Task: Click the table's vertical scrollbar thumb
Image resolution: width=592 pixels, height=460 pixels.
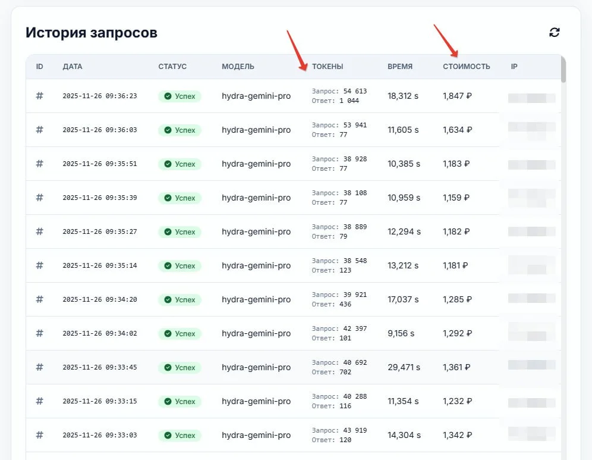Action: 563,70
